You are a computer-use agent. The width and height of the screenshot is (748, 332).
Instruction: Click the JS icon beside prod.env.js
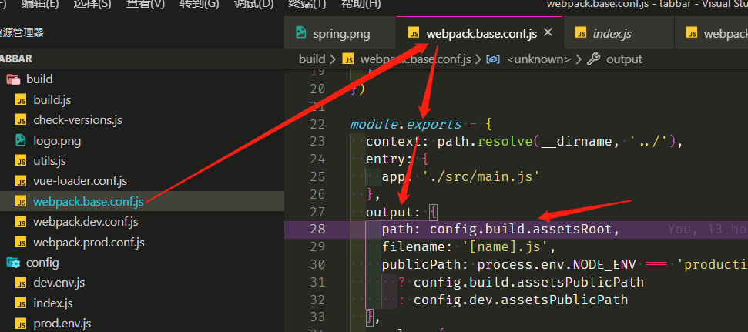(x=21, y=324)
